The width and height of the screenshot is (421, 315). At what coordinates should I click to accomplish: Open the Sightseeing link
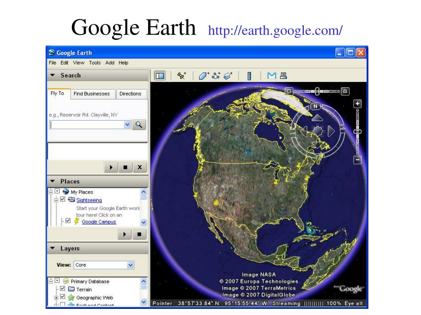tap(89, 200)
